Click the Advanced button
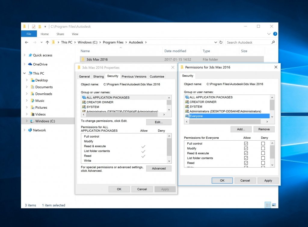 click(159, 168)
